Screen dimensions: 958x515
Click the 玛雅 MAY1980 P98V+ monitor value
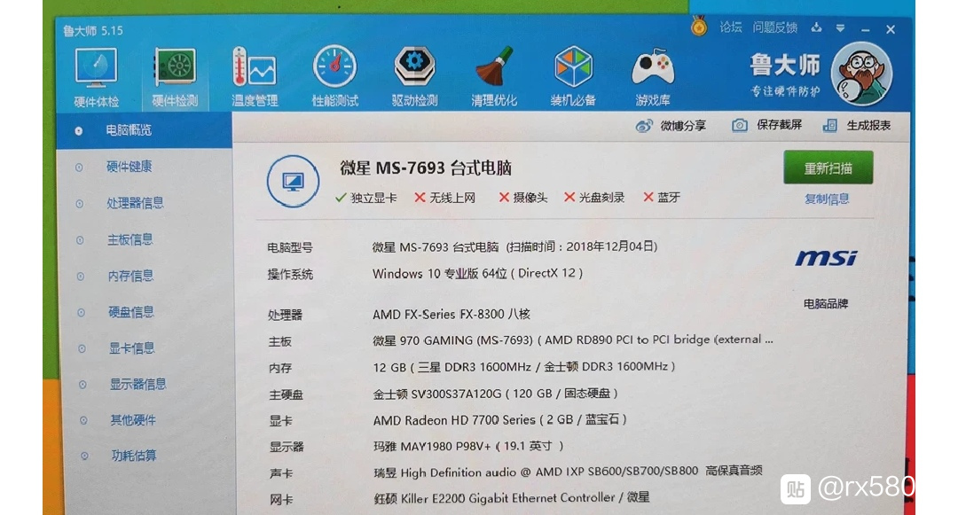[468, 446]
